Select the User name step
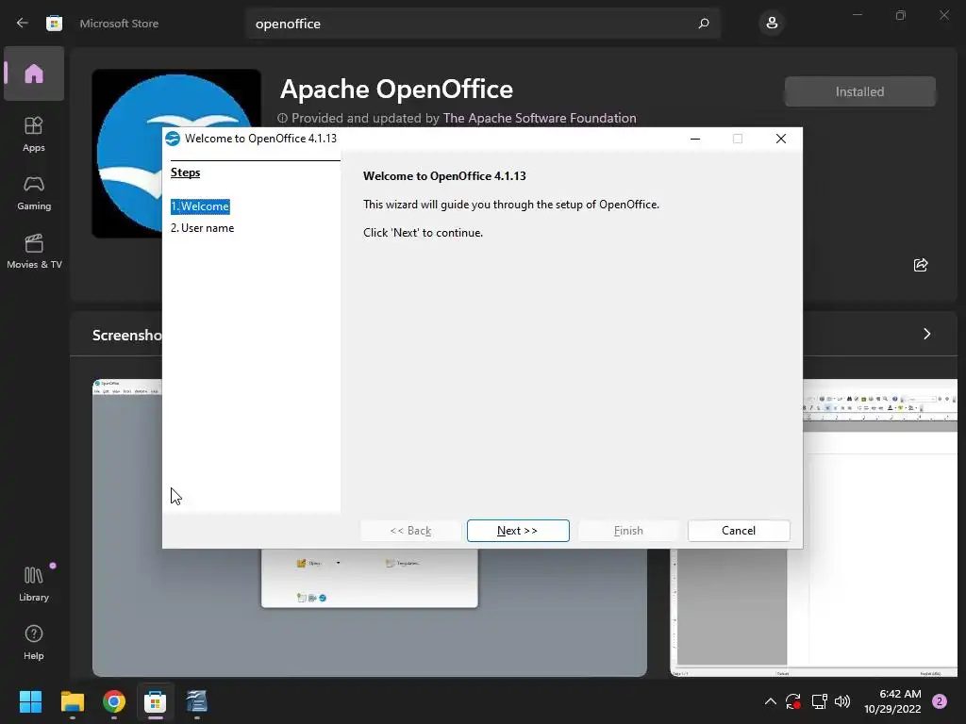The width and height of the screenshot is (966, 724). point(203,228)
